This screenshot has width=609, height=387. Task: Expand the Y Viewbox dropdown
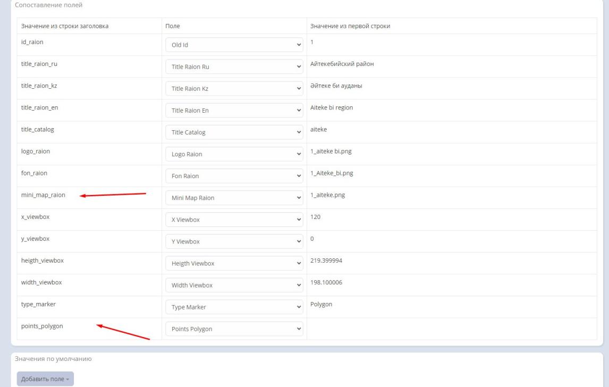pos(234,241)
